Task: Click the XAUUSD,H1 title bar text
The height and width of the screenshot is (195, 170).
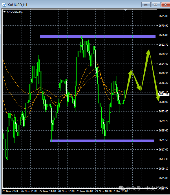Action: pyautogui.click(x=17, y=5)
